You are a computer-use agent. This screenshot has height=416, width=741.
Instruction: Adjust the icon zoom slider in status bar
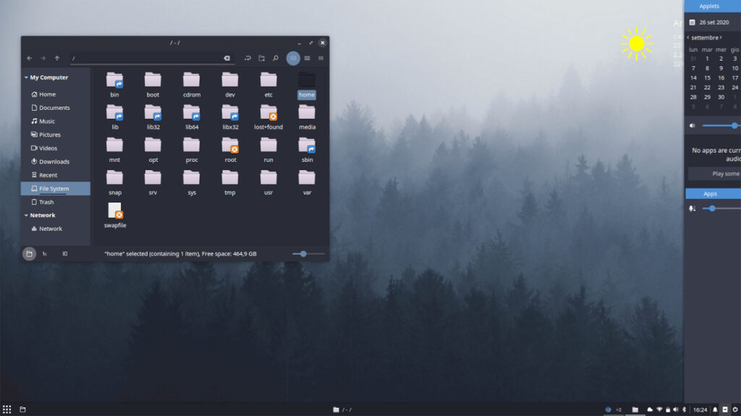pyautogui.click(x=303, y=254)
